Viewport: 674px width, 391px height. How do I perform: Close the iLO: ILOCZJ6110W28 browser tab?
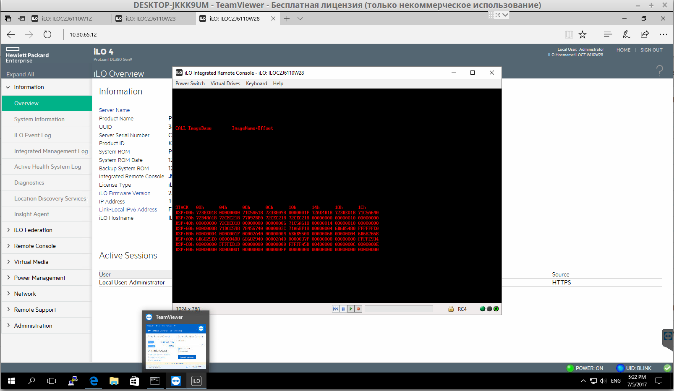[273, 18]
